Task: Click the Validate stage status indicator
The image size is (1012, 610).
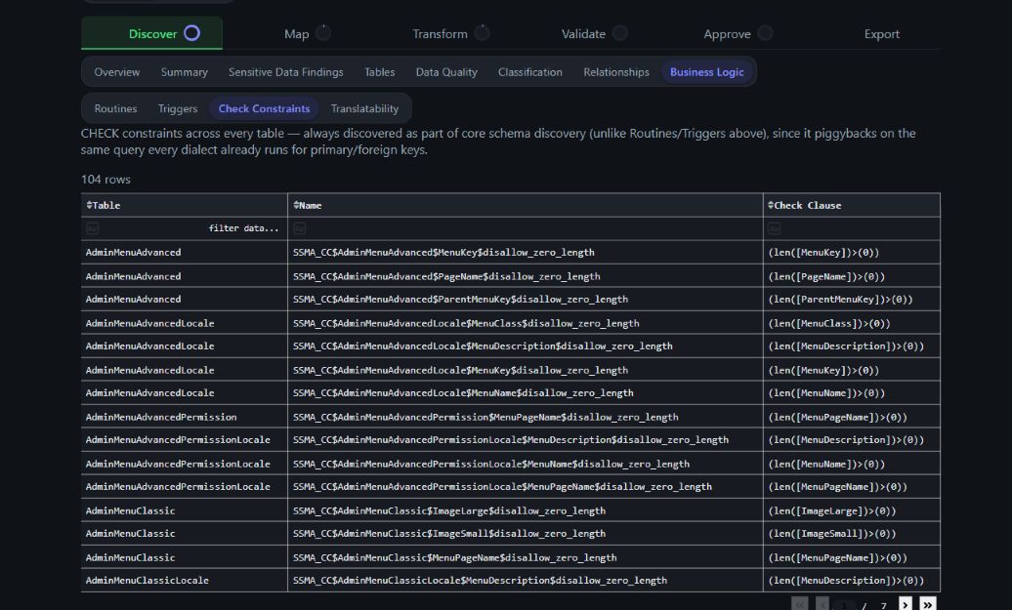Action: tap(620, 33)
